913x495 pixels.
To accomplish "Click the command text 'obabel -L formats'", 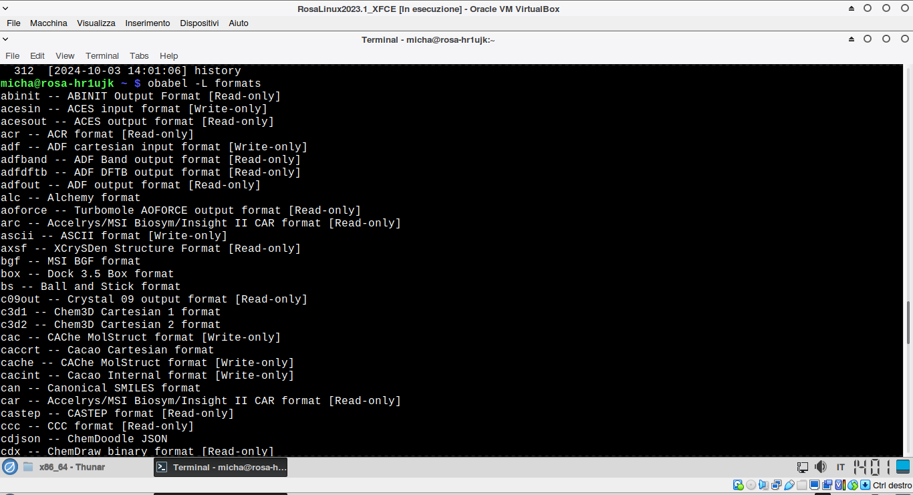I will [205, 84].
